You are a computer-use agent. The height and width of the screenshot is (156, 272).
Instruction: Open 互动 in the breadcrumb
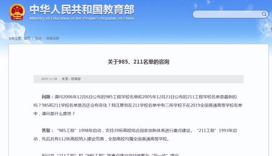38,38
